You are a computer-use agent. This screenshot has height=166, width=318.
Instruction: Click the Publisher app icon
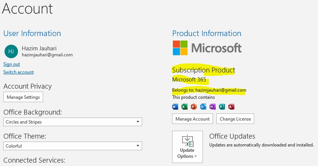pyautogui.click(x=222, y=107)
